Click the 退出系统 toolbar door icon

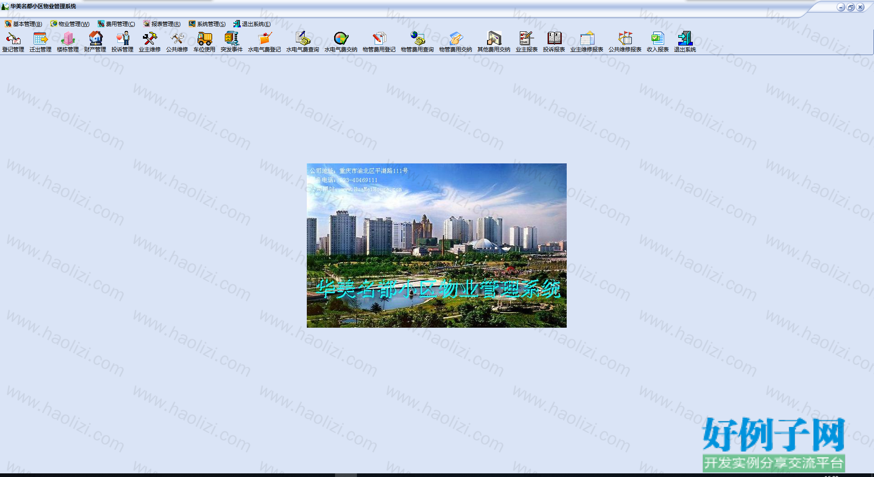tap(685, 42)
